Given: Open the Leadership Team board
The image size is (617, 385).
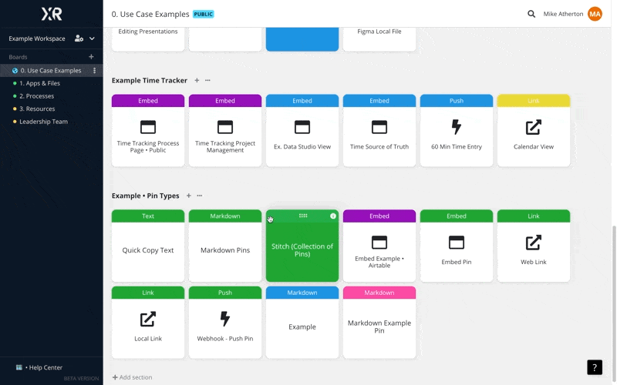Looking at the screenshot, I should (43, 122).
